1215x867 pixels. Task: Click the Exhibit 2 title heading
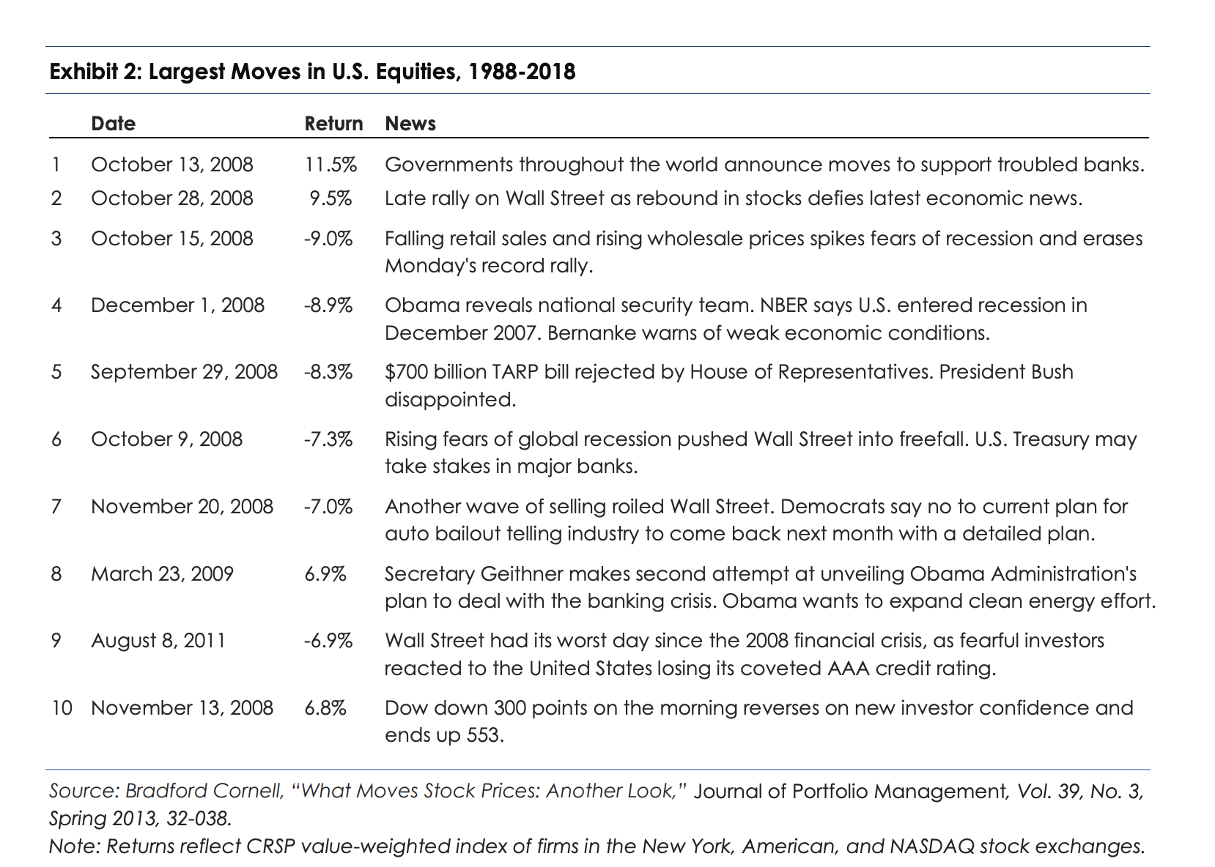click(x=312, y=72)
